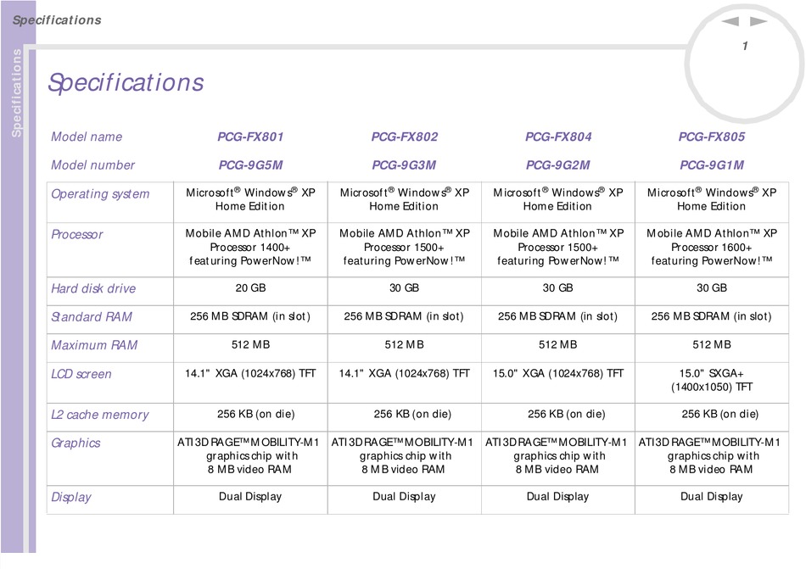Select the Maximum RAM row label
This screenshot has height=569, width=806.
(94, 345)
